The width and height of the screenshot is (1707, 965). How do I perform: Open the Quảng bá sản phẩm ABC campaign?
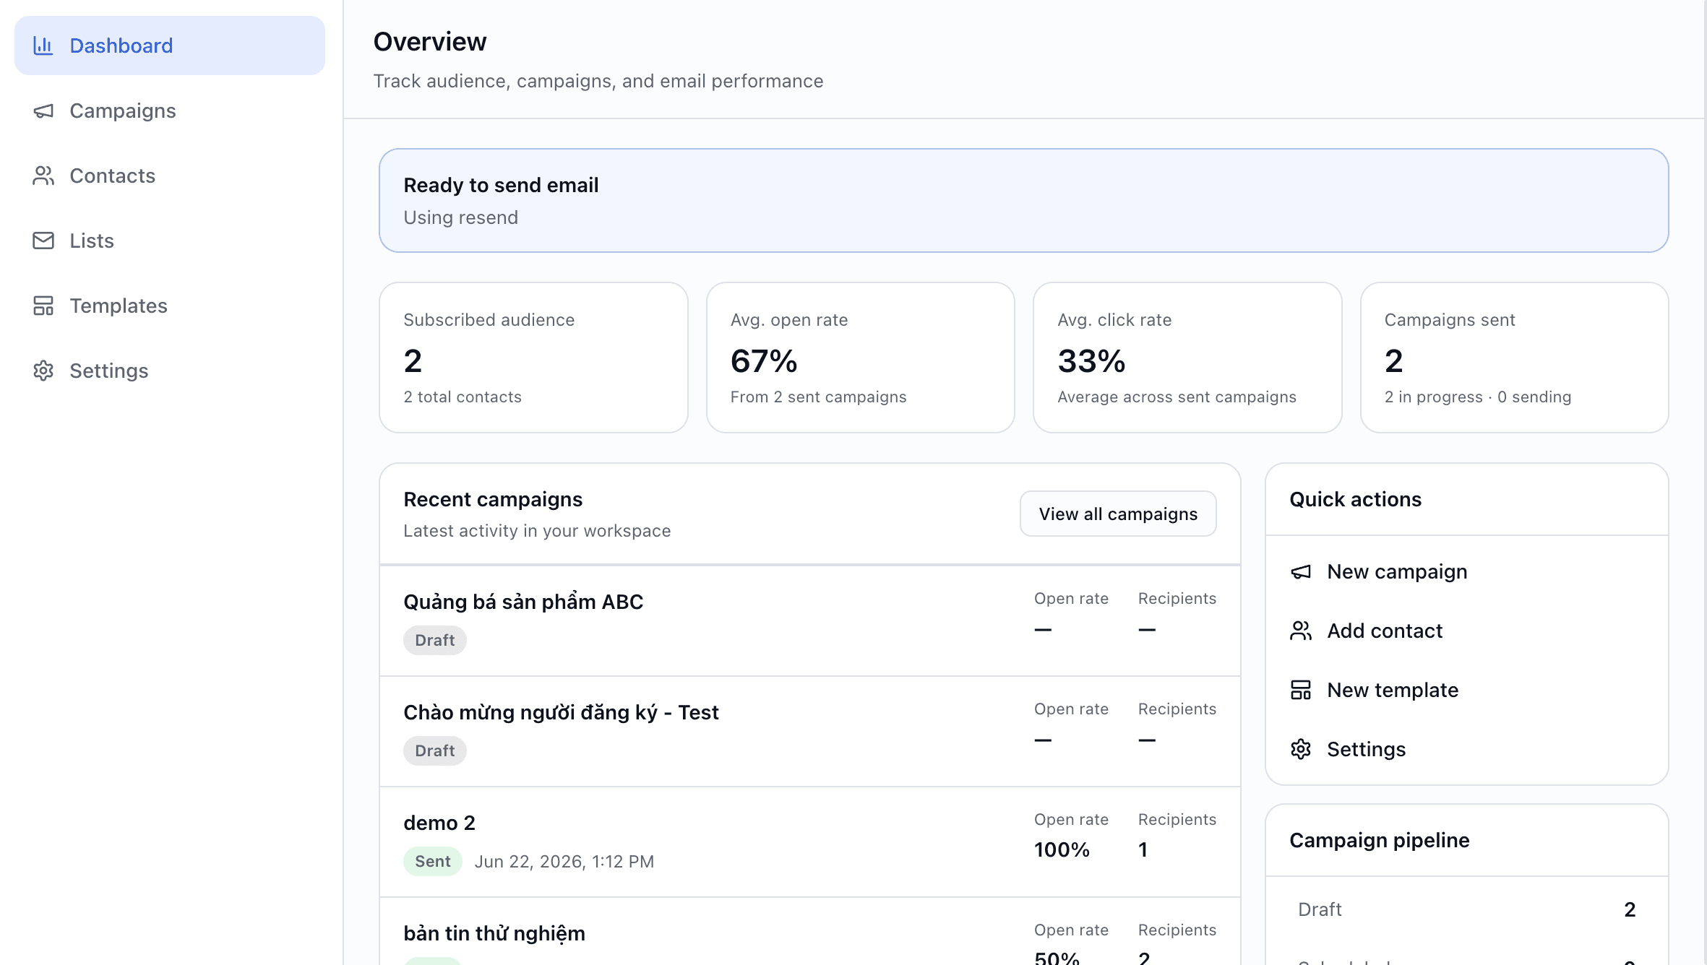(x=810, y=621)
